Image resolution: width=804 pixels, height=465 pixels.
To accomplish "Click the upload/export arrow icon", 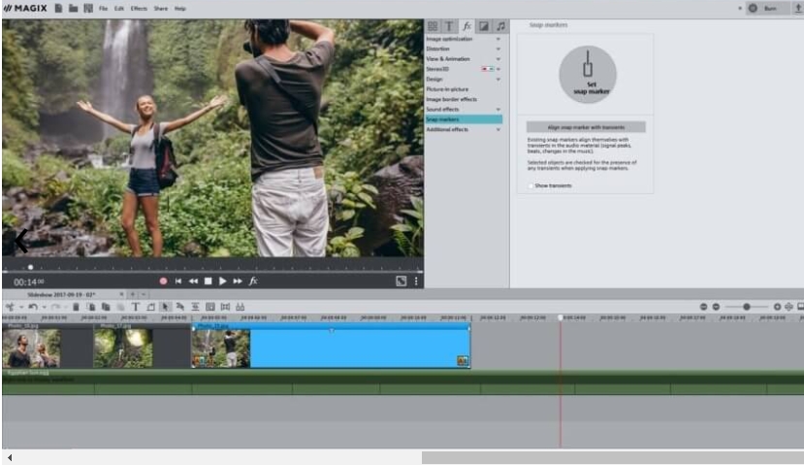I will (798, 8).
